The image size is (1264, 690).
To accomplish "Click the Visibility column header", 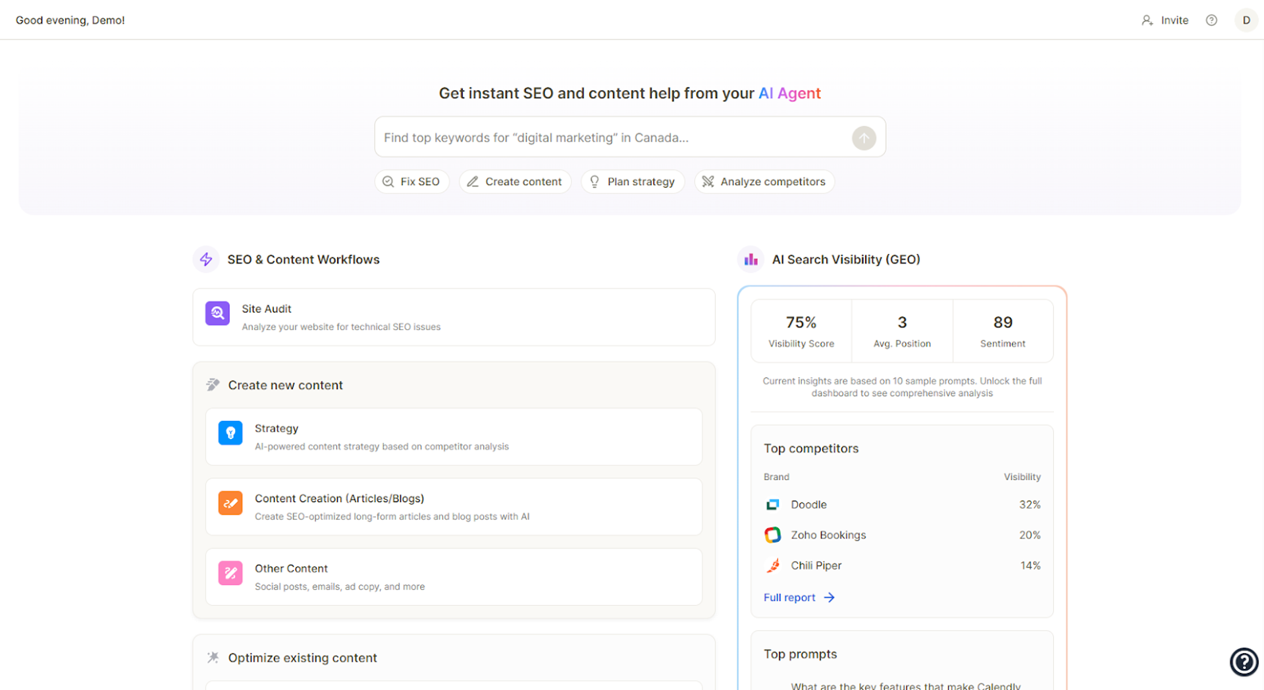I will (1022, 477).
